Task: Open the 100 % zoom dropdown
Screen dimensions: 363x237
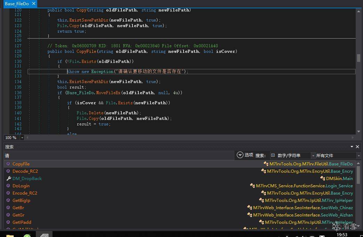Action: 22,138
